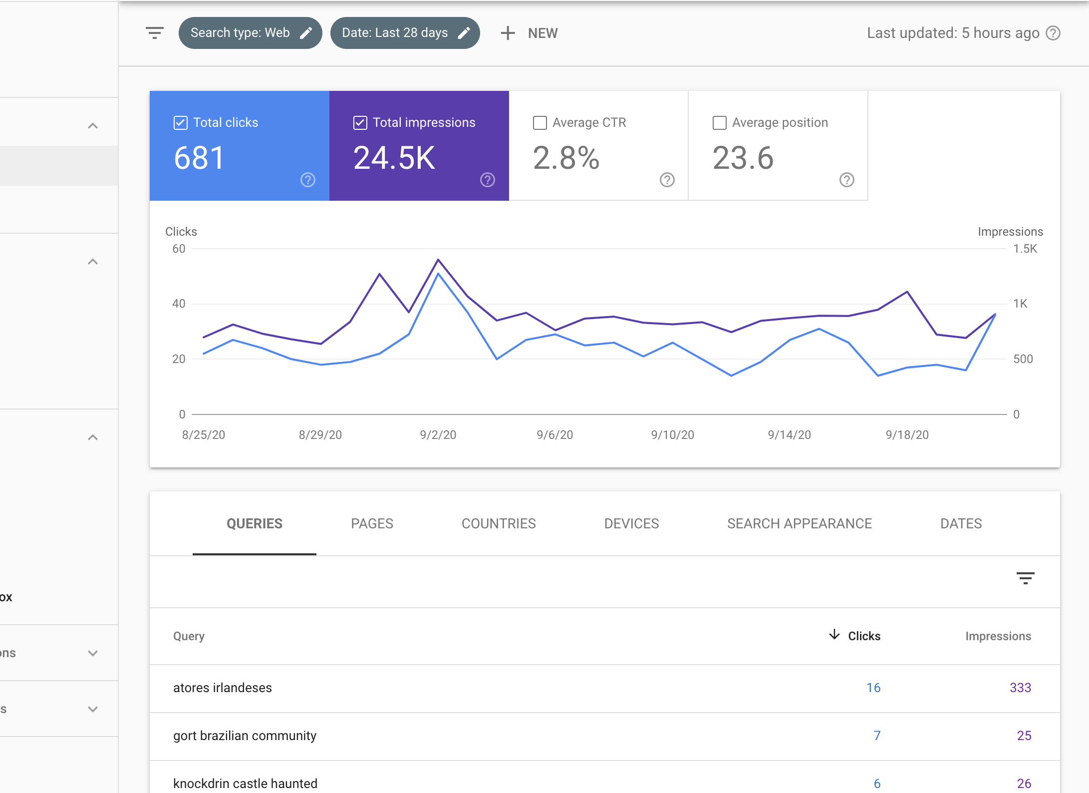1089x793 pixels.
Task: Click the NEW button to add a filter
Action: (530, 33)
